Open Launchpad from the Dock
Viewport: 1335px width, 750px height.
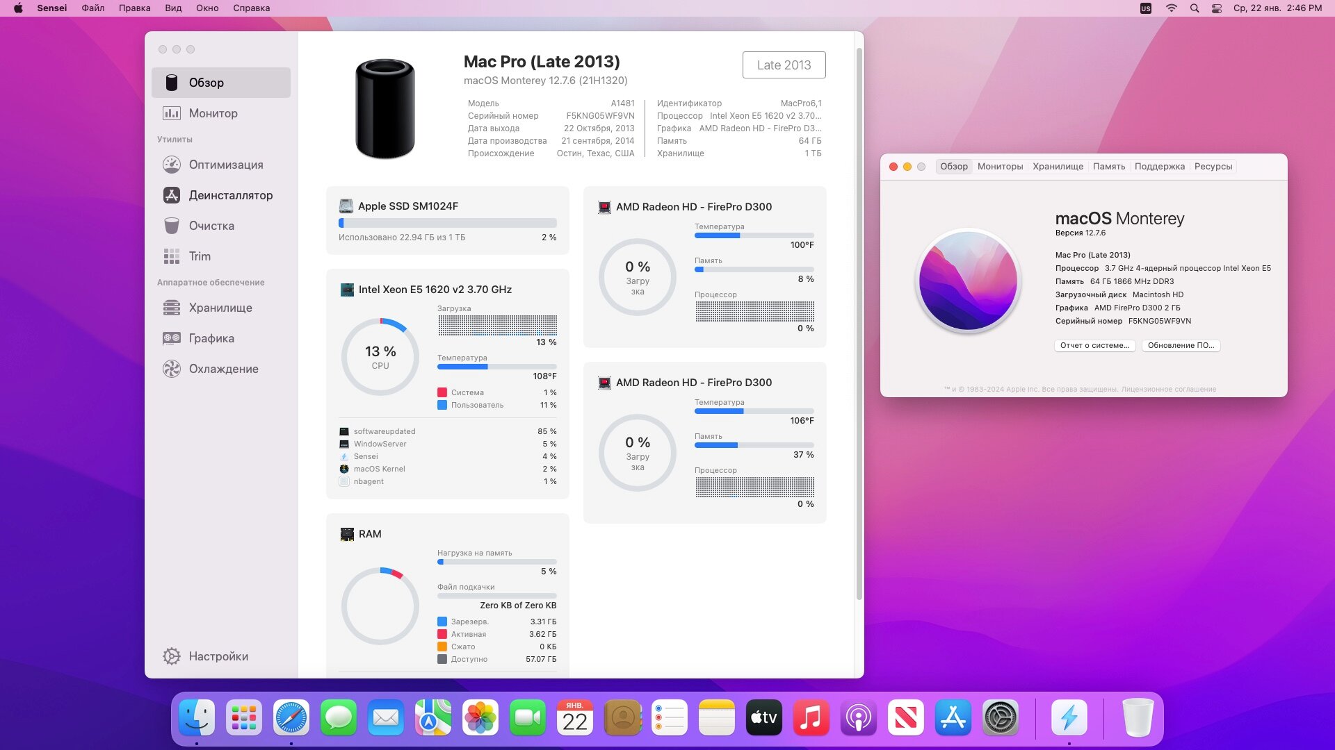click(244, 717)
